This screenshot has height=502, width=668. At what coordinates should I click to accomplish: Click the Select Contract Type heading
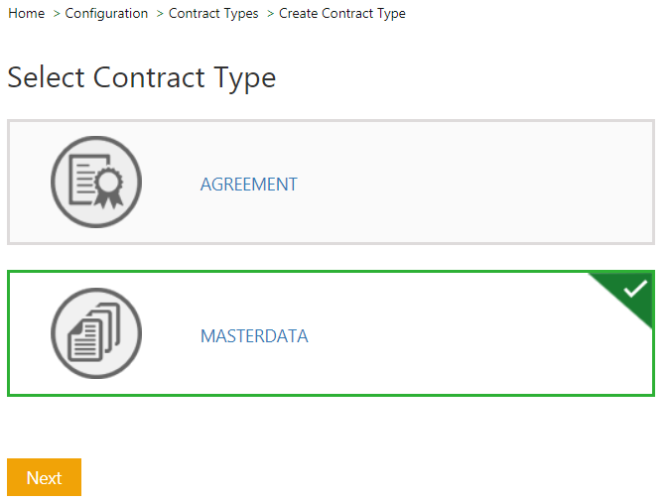[142, 77]
